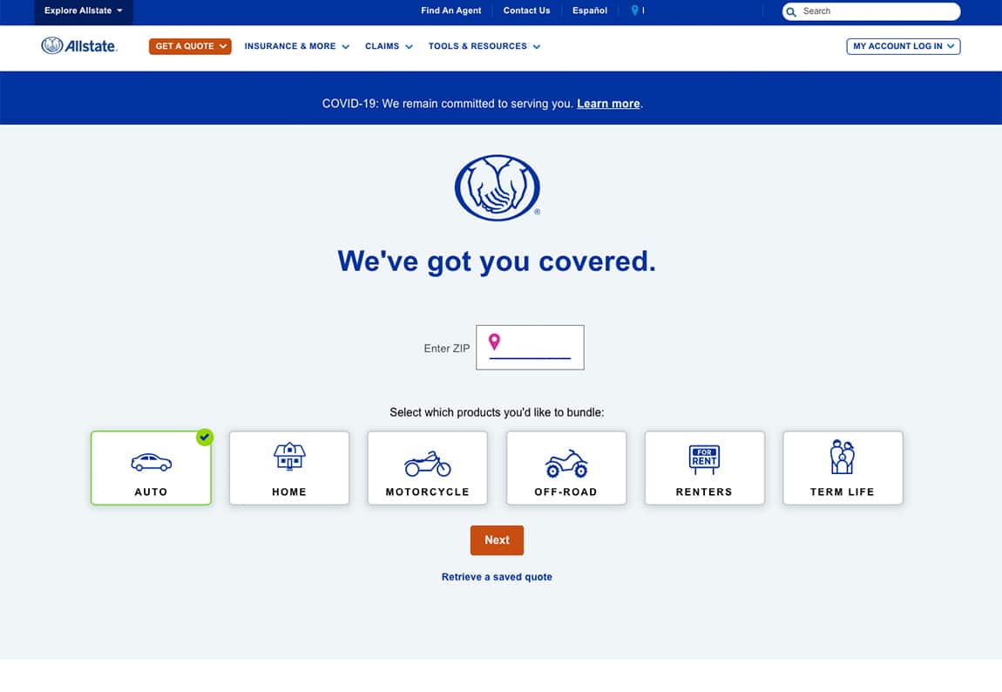
Task: Expand the Insurance & More menu
Action: click(x=296, y=46)
